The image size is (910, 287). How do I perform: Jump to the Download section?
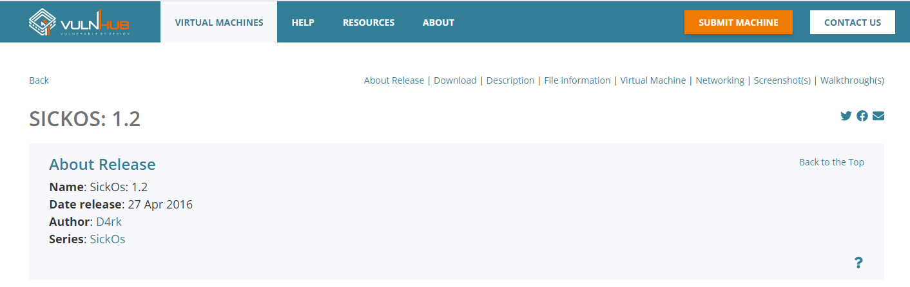[x=455, y=80]
